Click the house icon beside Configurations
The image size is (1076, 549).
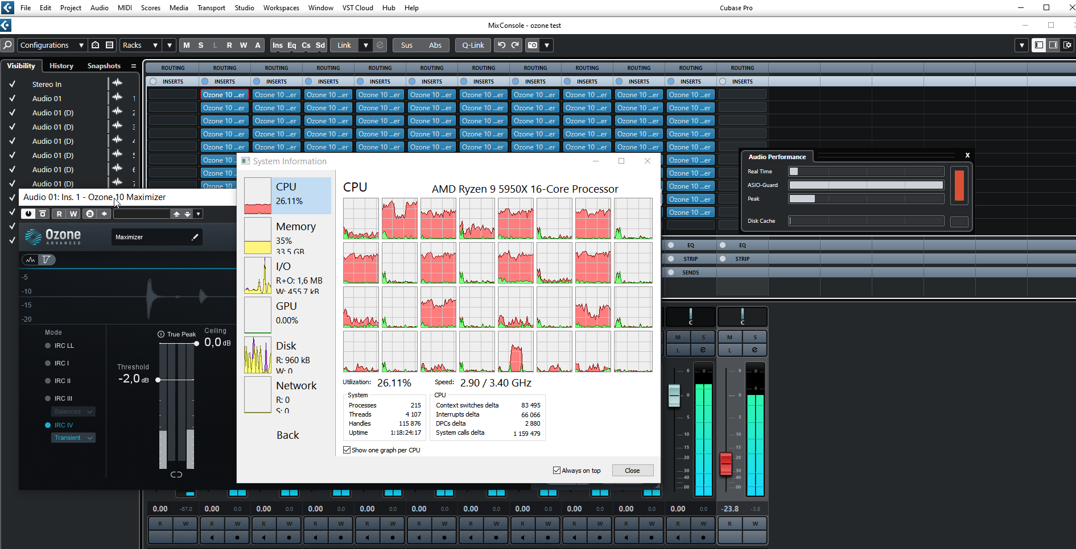point(96,45)
